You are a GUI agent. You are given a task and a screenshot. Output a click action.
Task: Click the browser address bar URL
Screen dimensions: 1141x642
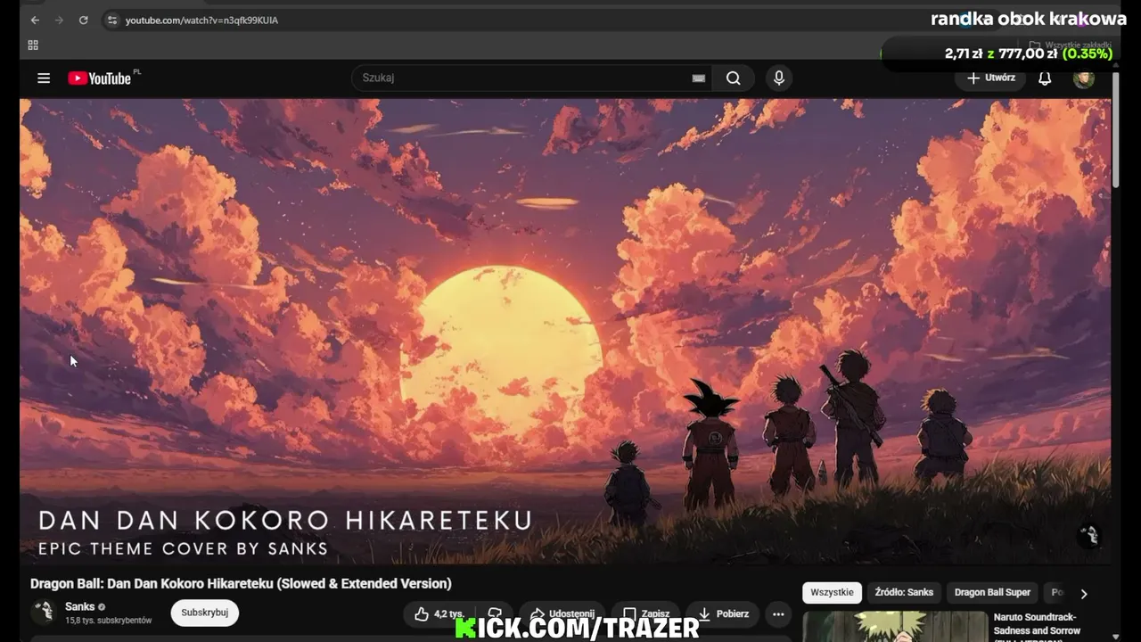201,20
